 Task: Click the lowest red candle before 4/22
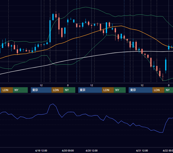[x=163, y=76]
